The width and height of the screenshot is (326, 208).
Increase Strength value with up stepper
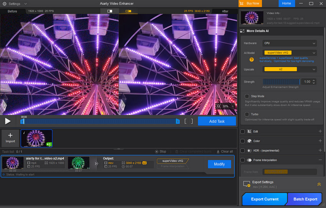314,80
